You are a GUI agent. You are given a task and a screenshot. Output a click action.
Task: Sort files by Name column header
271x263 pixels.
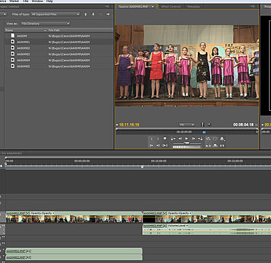tap(26, 30)
